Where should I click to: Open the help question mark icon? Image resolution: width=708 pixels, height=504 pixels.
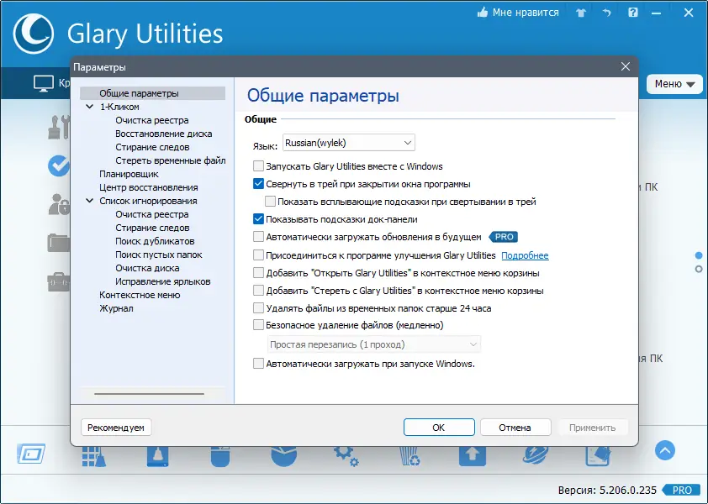[633, 13]
